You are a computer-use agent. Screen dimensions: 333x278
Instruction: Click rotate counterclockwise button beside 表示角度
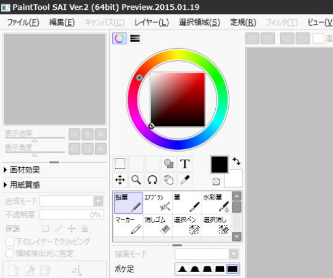[75, 149]
